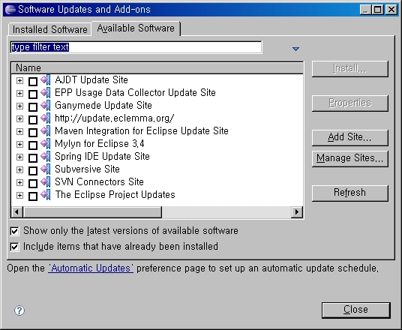Viewport: 402px width, 330px height.
Task: Open the 'Automatic Updates' preference link
Action: click(x=91, y=268)
